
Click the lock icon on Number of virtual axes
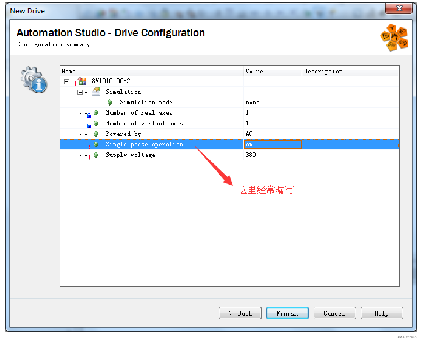click(x=89, y=126)
